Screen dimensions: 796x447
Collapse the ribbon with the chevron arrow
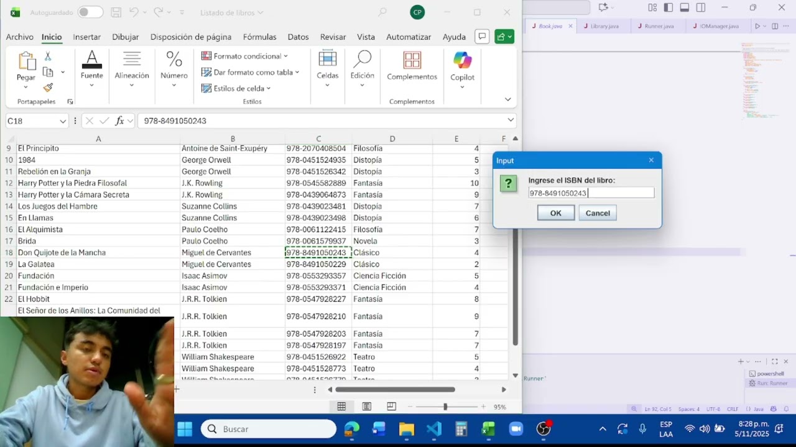click(508, 99)
